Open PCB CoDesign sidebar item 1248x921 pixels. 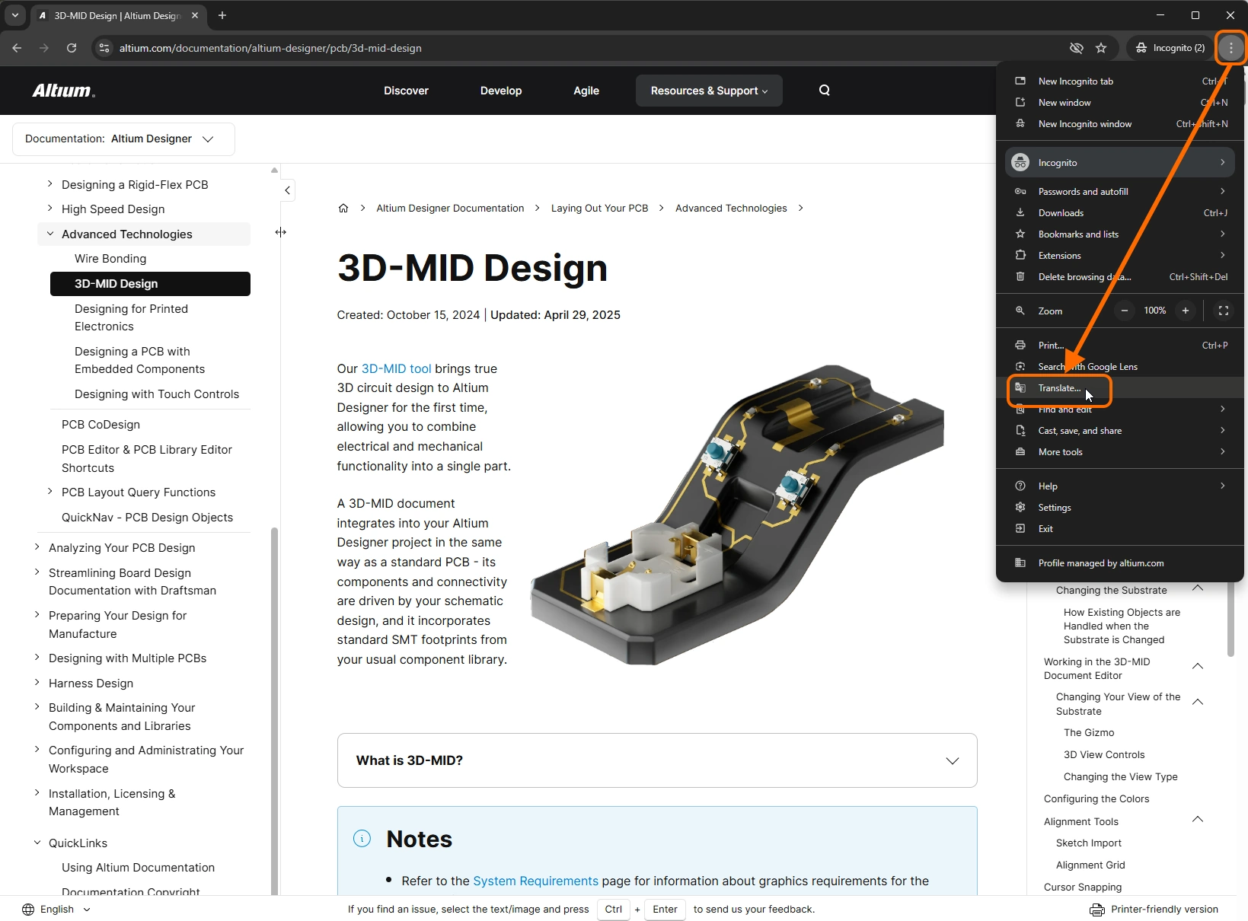[101, 425]
